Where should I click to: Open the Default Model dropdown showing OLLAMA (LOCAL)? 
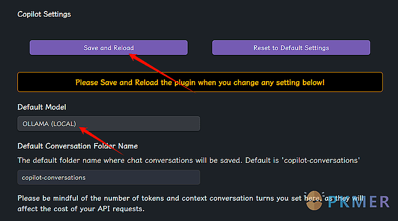point(108,124)
